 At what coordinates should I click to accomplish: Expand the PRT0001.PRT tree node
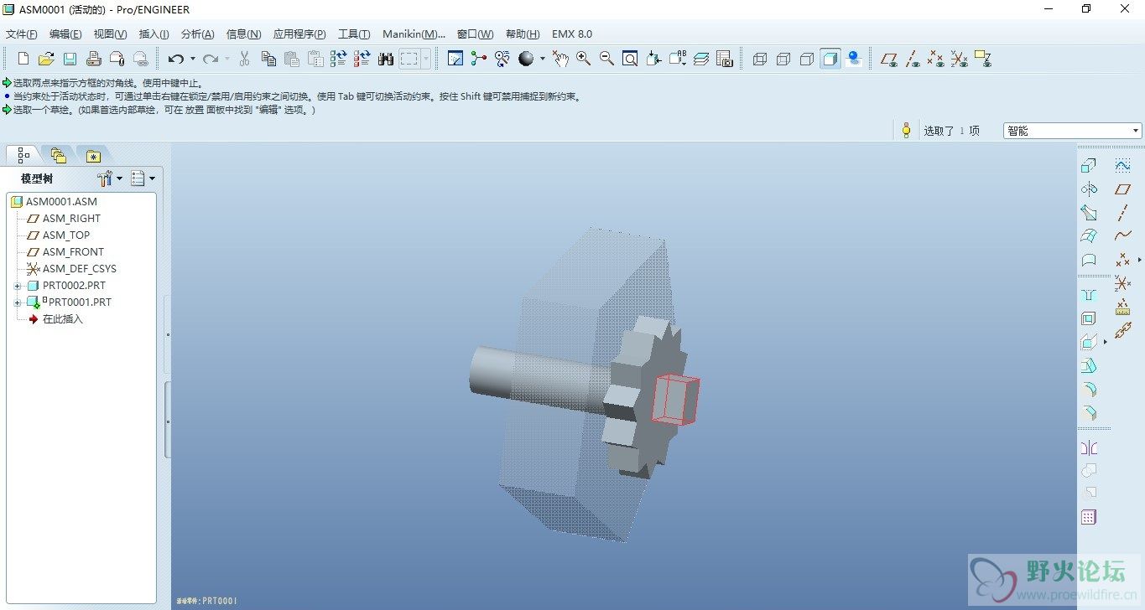click(17, 302)
